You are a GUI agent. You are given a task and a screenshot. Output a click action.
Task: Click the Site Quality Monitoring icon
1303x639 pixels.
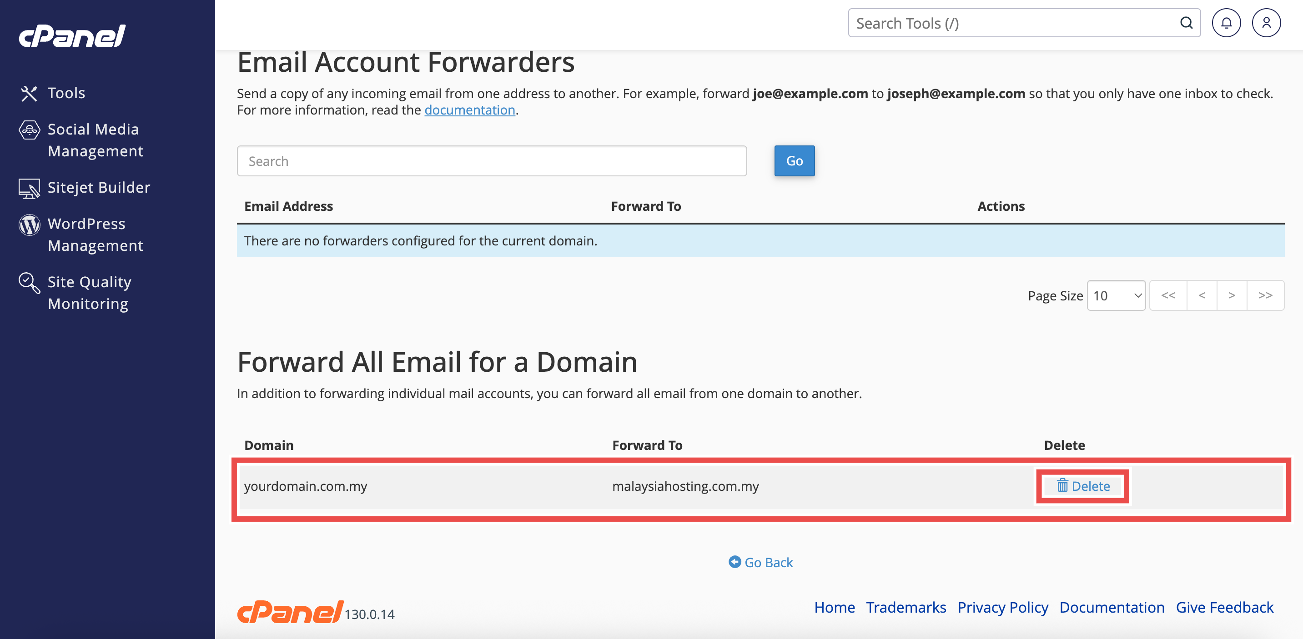pos(29,283)
